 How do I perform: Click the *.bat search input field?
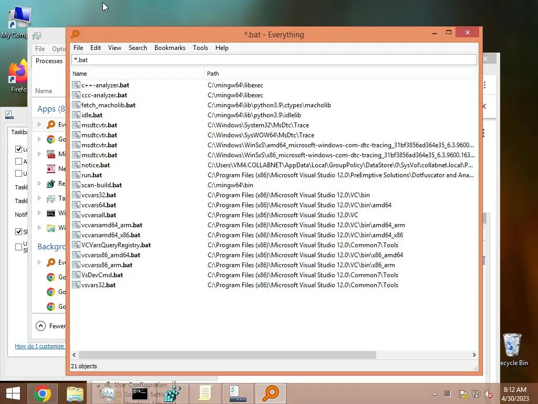(x=274, y=60)
